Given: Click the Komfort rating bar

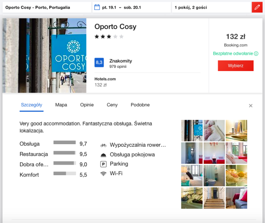Looking at the screenshot, I should point(64,174).
